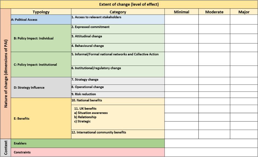Click the 'Extent of change (level of effect)' header

point(129,4)
